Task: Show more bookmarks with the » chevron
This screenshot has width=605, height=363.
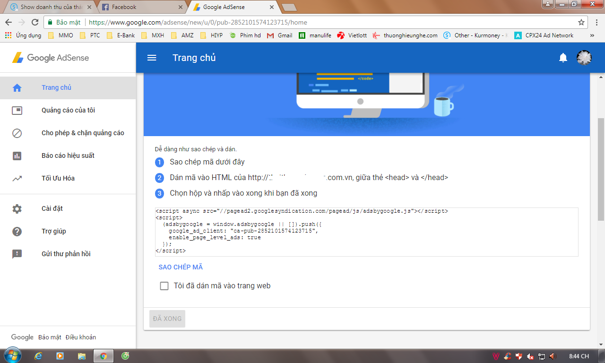Action: (592, 35)
